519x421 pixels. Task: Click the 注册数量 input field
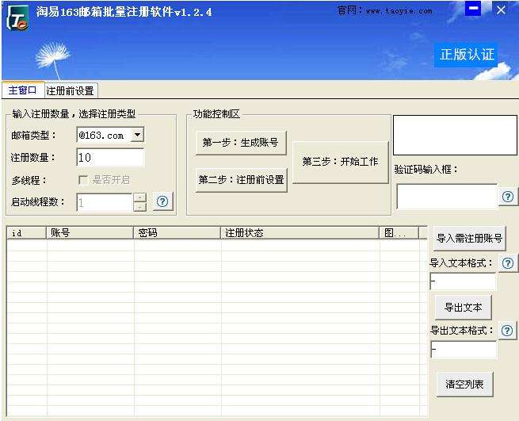click(x=111, y=157)
